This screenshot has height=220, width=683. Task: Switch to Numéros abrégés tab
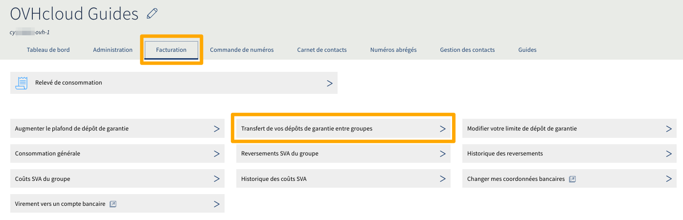pos(393,50)
